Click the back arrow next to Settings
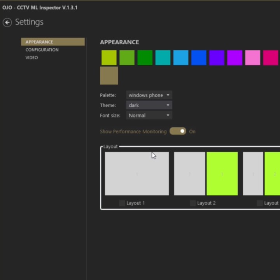The width and height of the screenshot is (280, 280). [7, 23]
